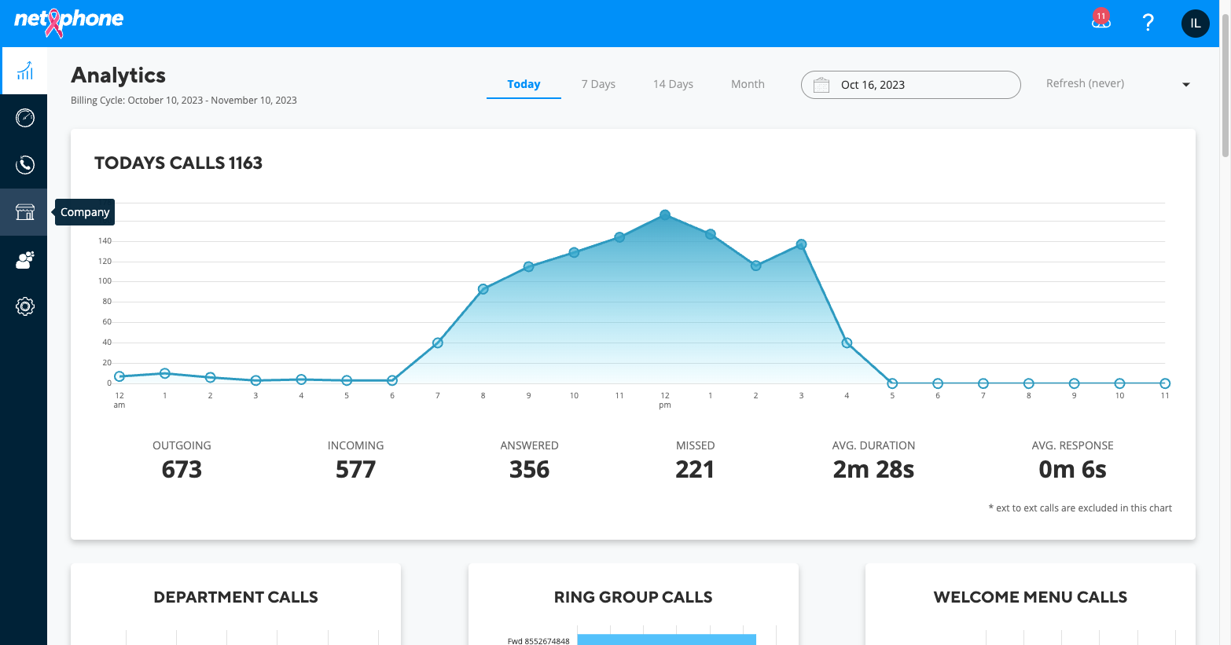Click the netphone logo
Viewport: 1231px width, 645px height.
click(x=69, y=21)
